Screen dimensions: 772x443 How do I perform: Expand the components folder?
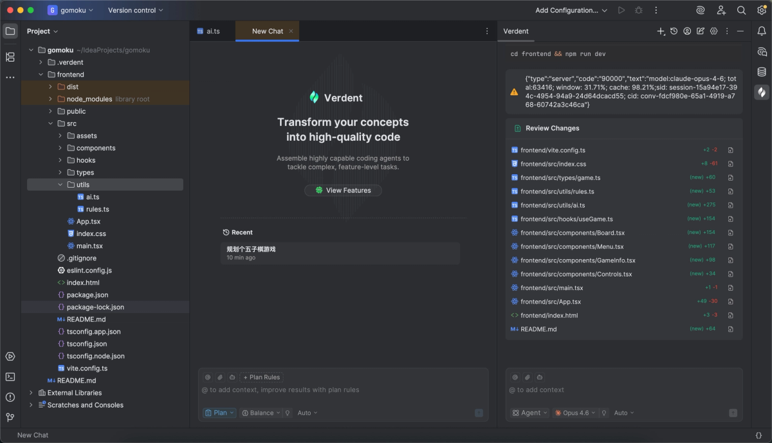pos(60,148)
